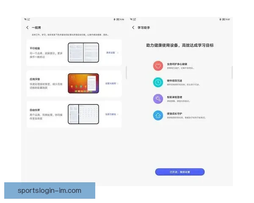Open 更多设置 for 平行视窗

[x=112, y=52]
